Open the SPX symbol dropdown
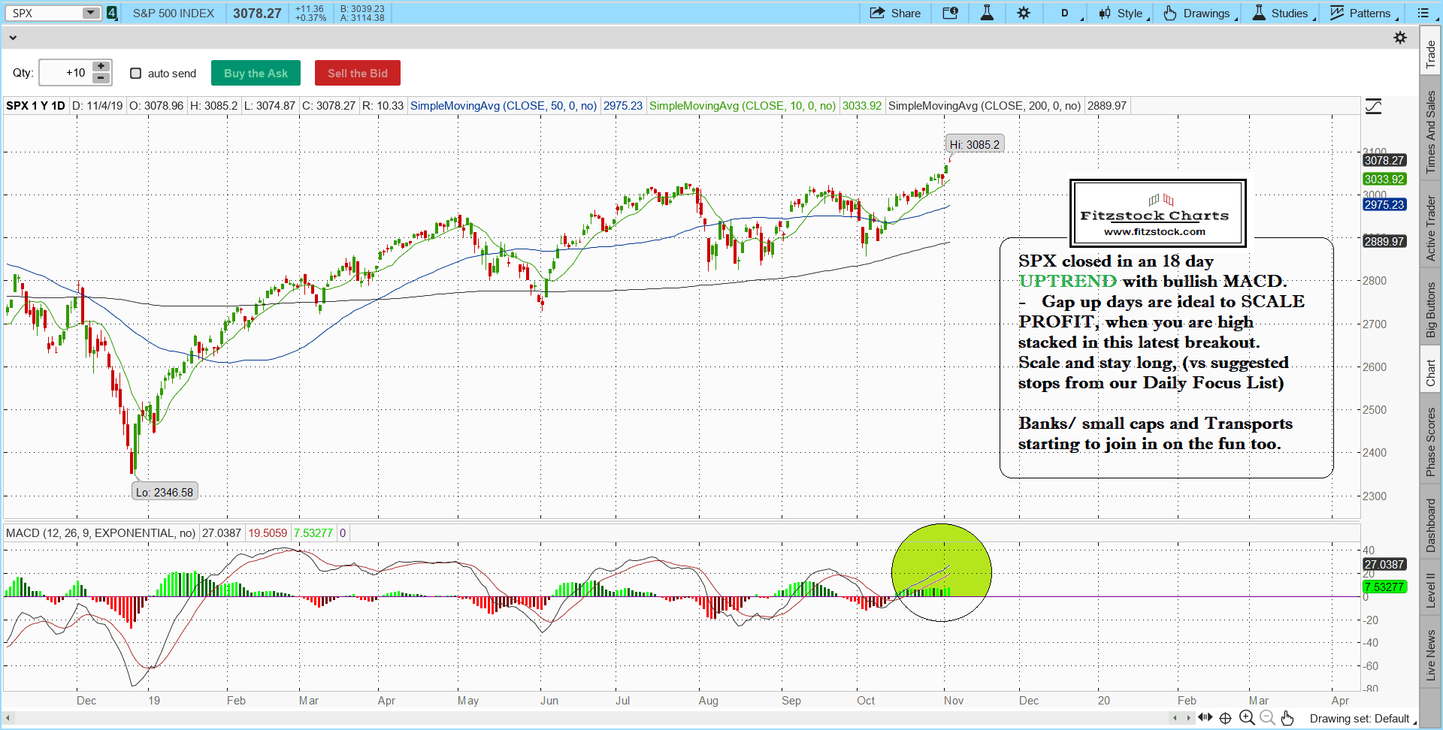Viewport: 1443px width, 730px height. (x=90, y=13)
